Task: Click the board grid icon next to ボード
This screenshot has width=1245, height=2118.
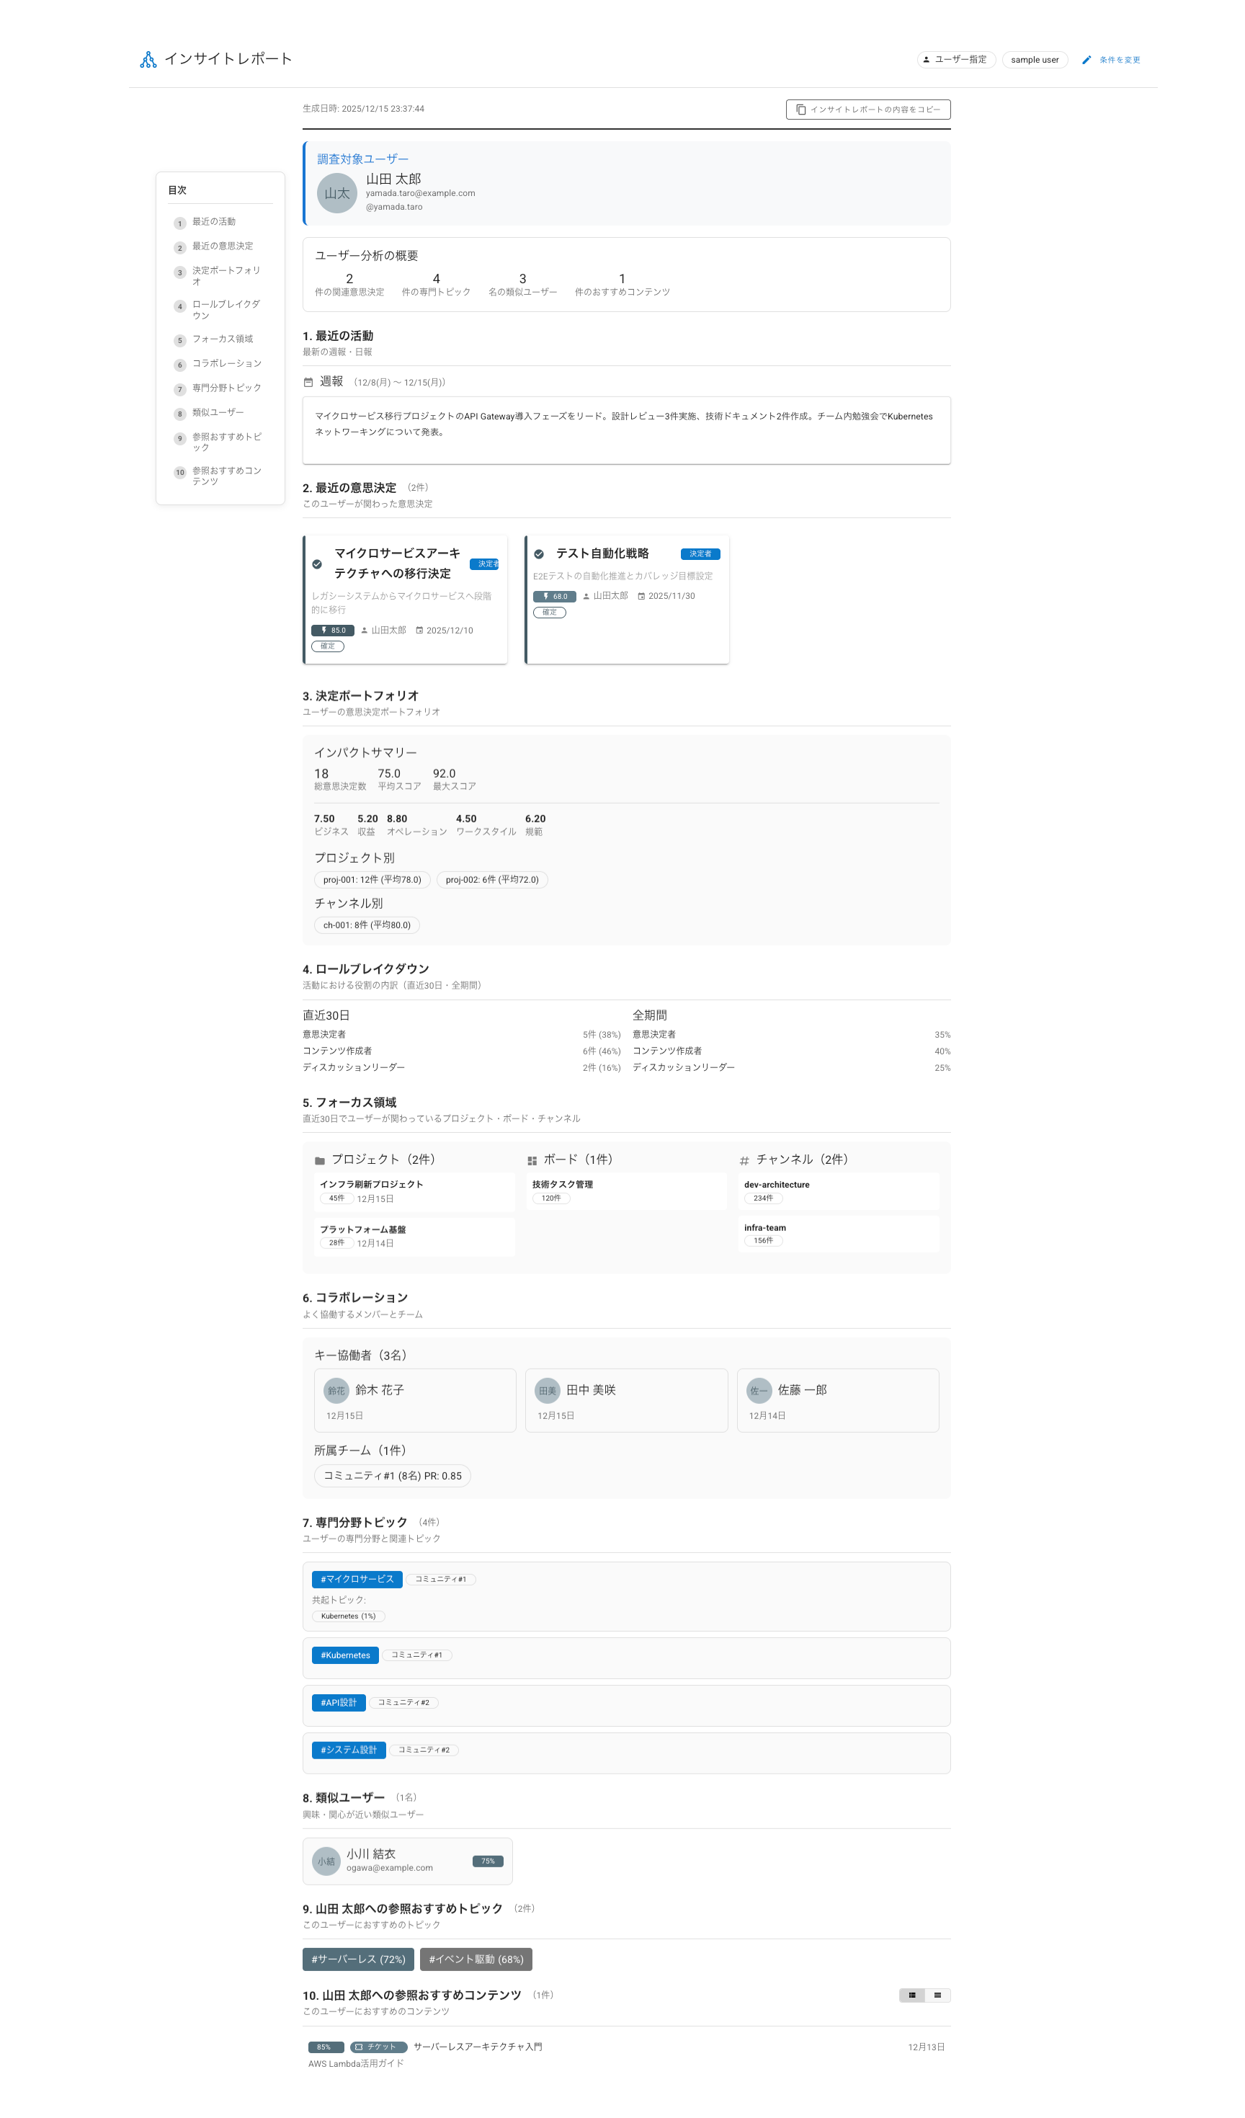Action: [x=532, y=1161]
